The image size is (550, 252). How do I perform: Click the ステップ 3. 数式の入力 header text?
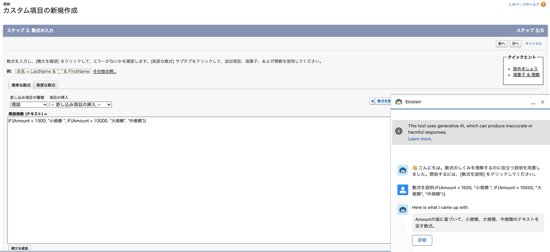[x=30, y=30]
